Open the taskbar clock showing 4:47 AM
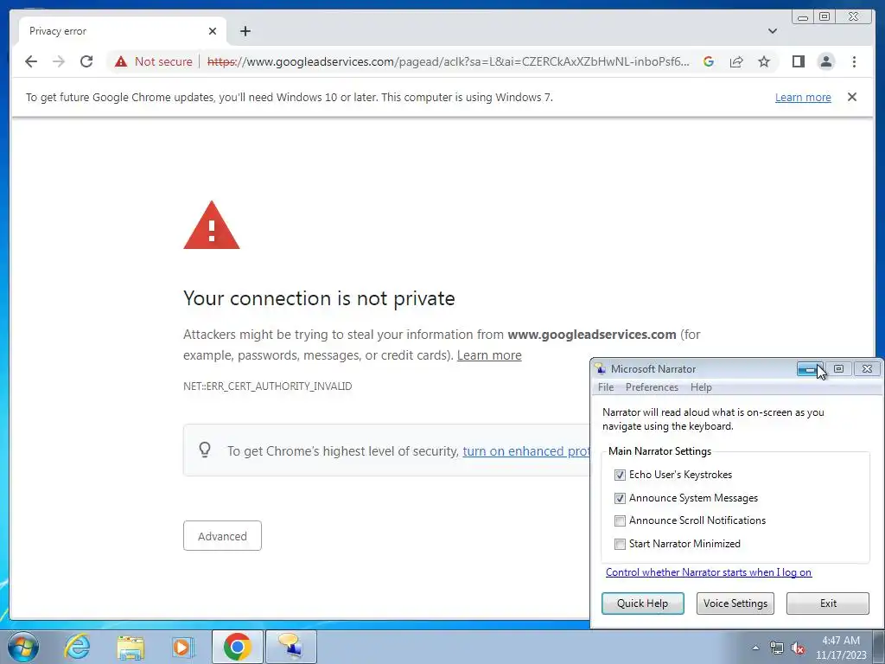 click(840, 648)
